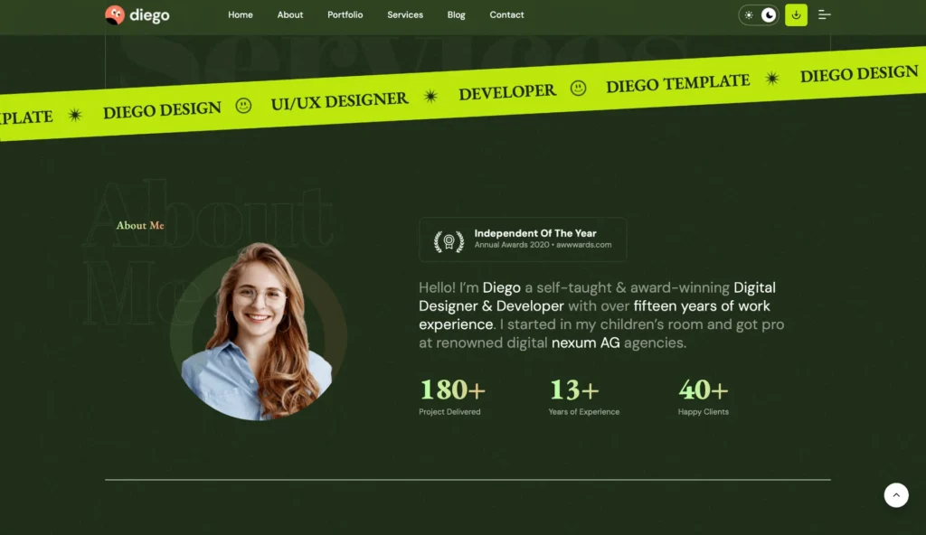The image size is (926, 535).
Task: Navigate to the Services page
Action: tap(405, 14)
